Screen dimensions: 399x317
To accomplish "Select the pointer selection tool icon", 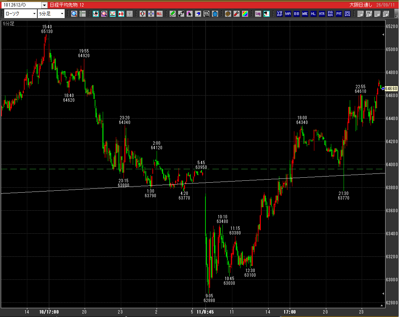I will pyautogui.click(x=189, y=14).
